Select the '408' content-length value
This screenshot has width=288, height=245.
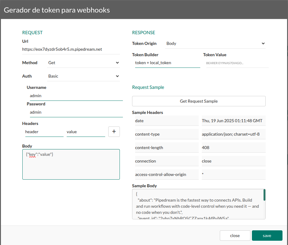tap(234, 148)
